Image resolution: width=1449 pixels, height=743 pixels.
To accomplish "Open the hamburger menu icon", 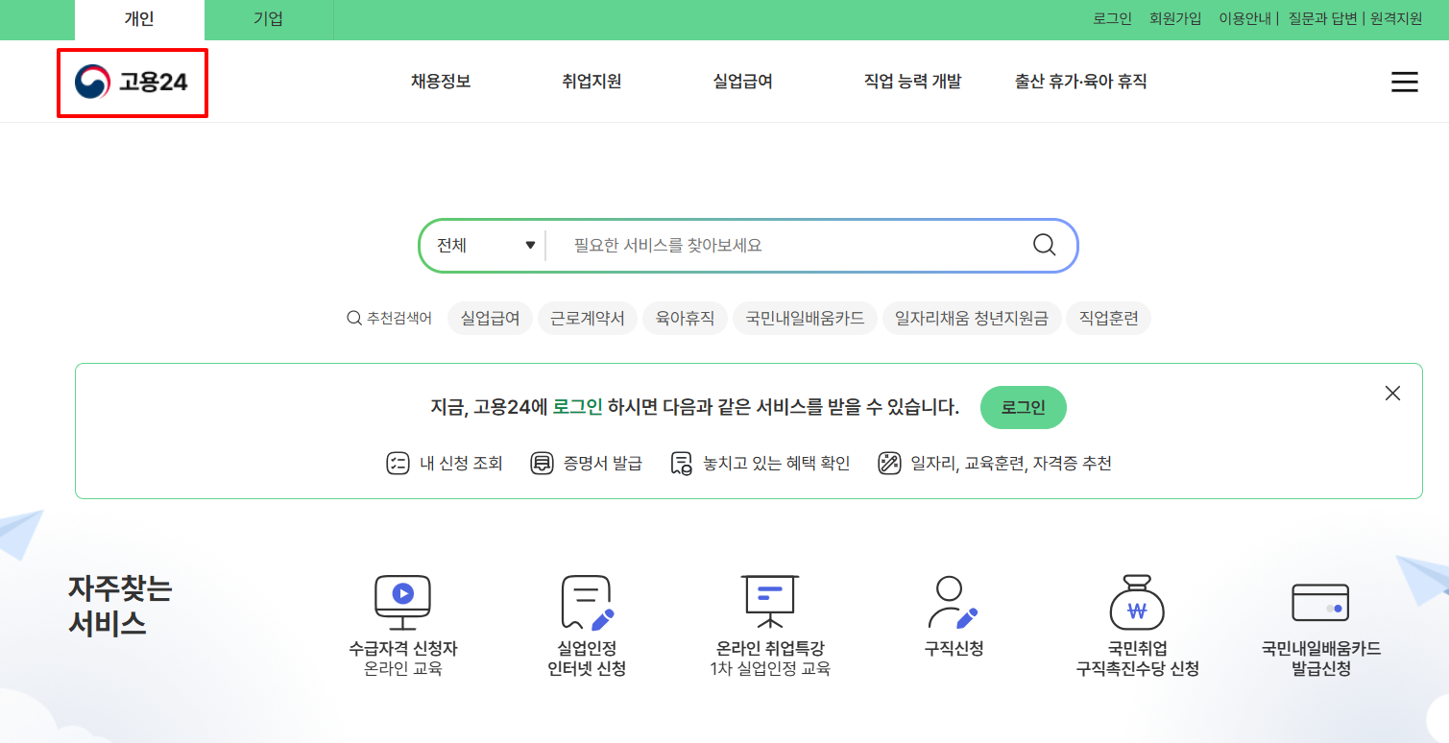I will tap(1404, 83).
